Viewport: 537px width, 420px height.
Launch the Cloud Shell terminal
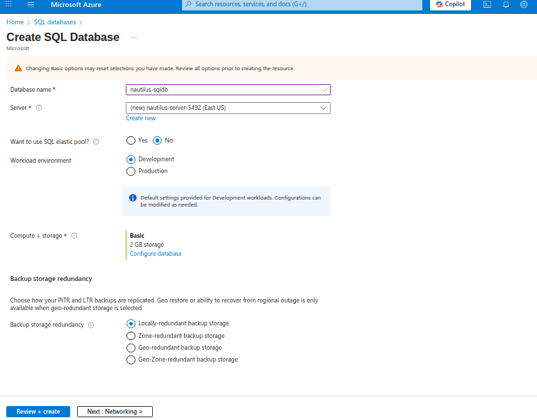pyautogui.click(x=488, y=4)
